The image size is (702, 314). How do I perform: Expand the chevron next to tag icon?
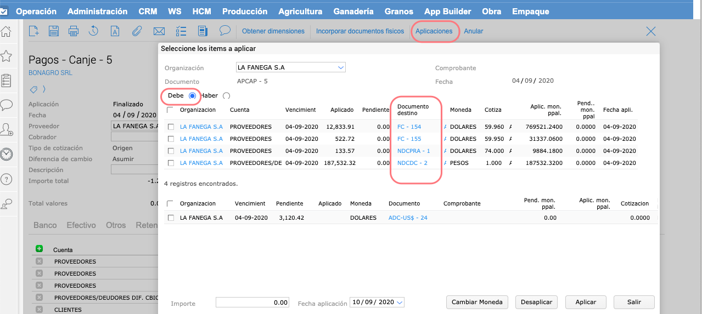tap(44, 89)
